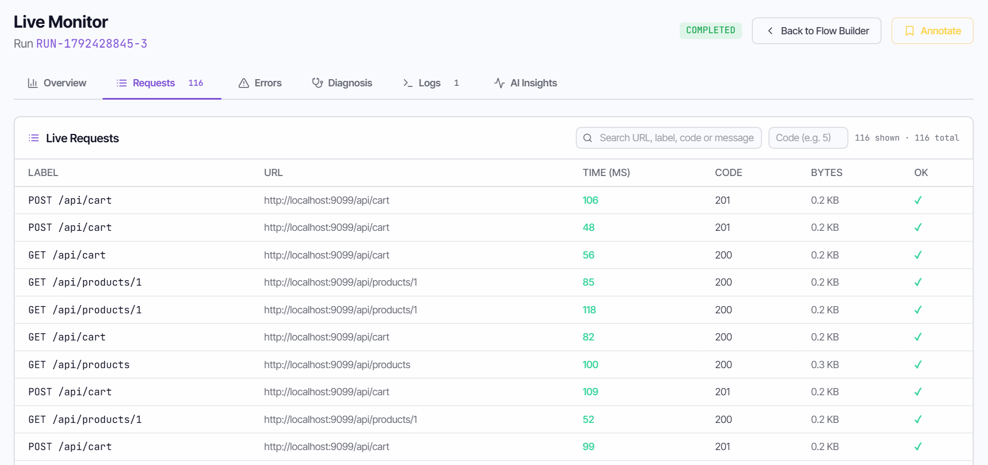This screenshot has width=988, height=465.
Task: Select the Requests tab
Action: coord(162,83)
